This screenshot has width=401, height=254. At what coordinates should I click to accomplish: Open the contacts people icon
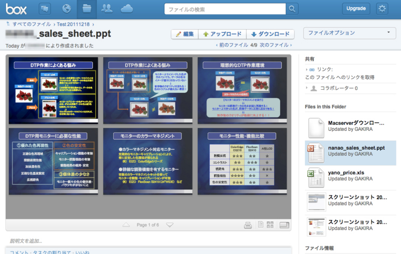click(x=107, y=9)
